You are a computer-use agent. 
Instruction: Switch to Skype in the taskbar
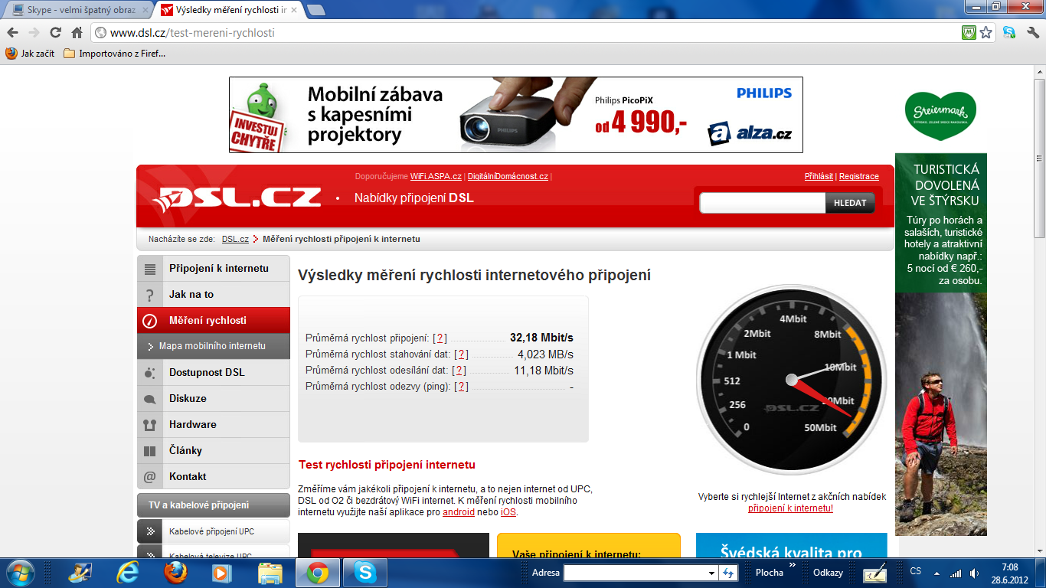[x=365, y=573]
